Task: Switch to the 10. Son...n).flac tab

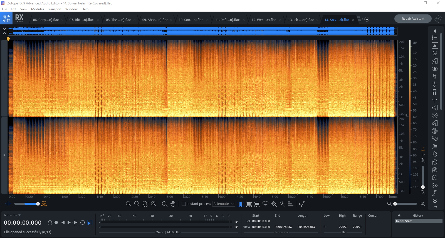Action: [x=191, y=20]
